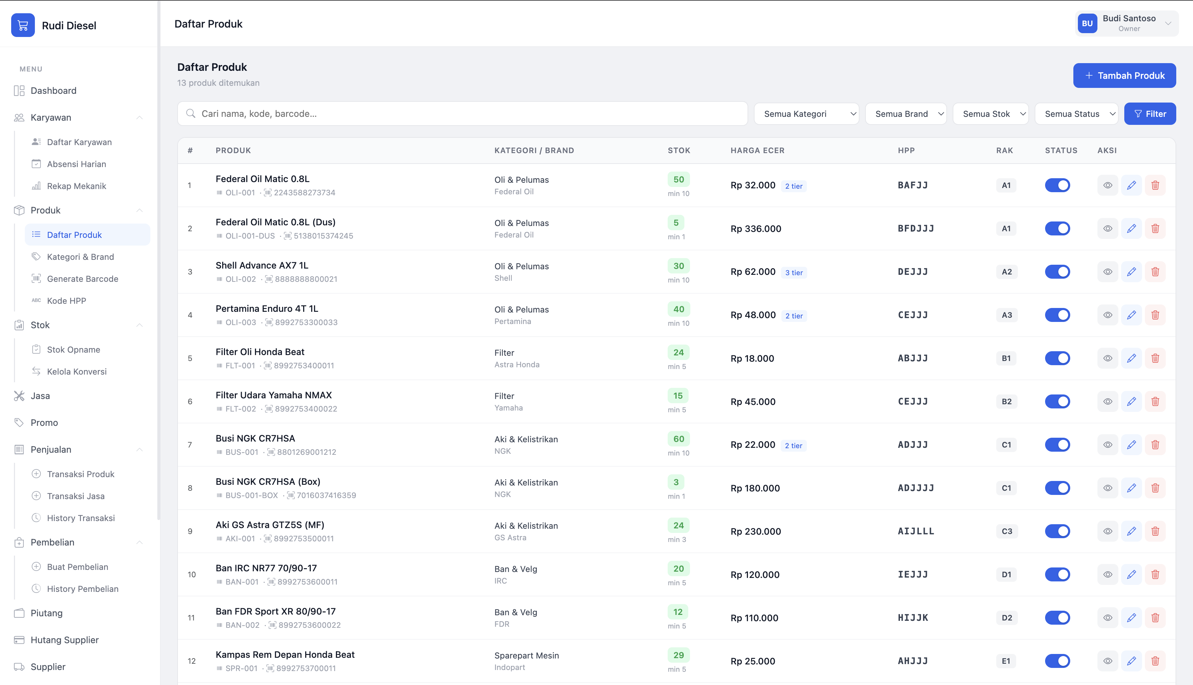Open Budi Santoso user menu chevron
This screenshot has height=685, width=1193.
tap(1168, 23)
